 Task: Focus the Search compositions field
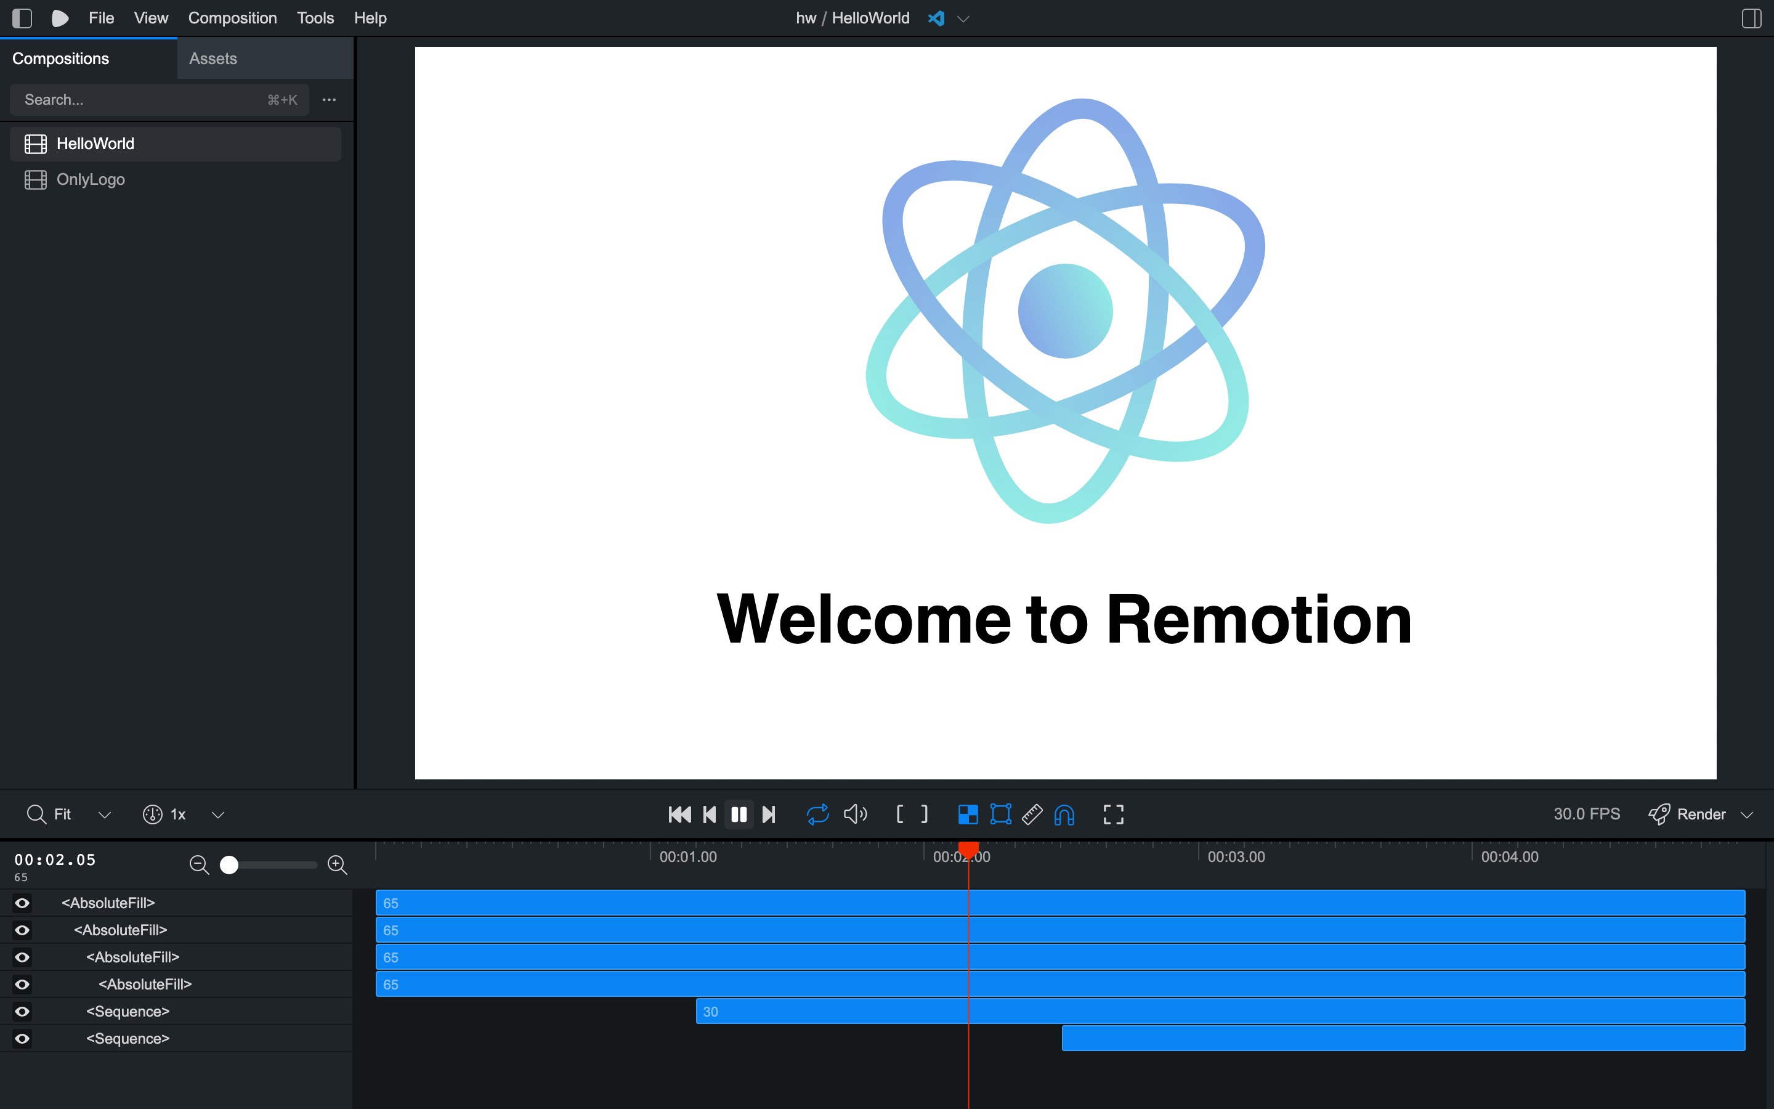pyautogui.click(x=160, y=100)
